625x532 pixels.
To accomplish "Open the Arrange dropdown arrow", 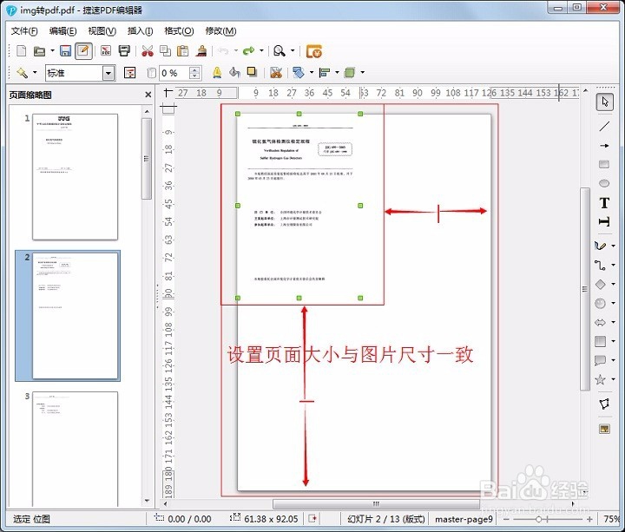I will pyautogui.click(x=312, y=73).
